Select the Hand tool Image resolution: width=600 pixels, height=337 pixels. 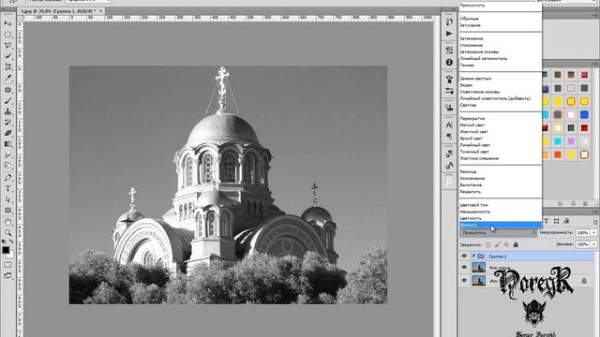point(7,222)
